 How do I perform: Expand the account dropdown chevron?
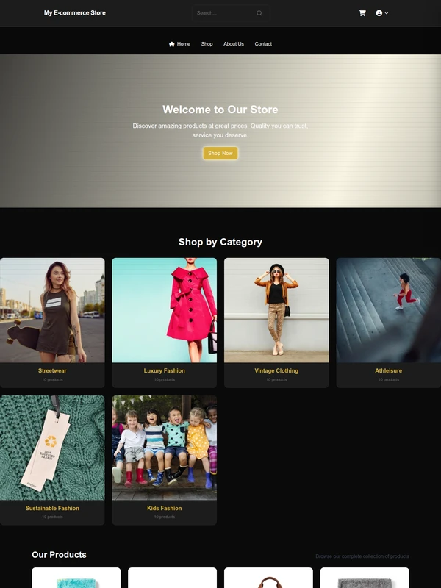coord(387,13)
